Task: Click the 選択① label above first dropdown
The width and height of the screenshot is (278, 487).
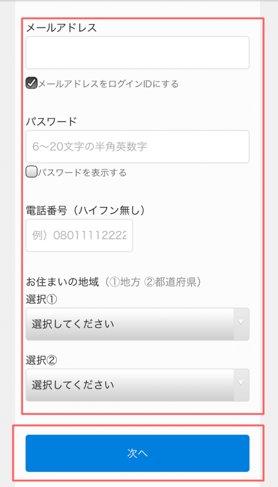Action: 42,300
